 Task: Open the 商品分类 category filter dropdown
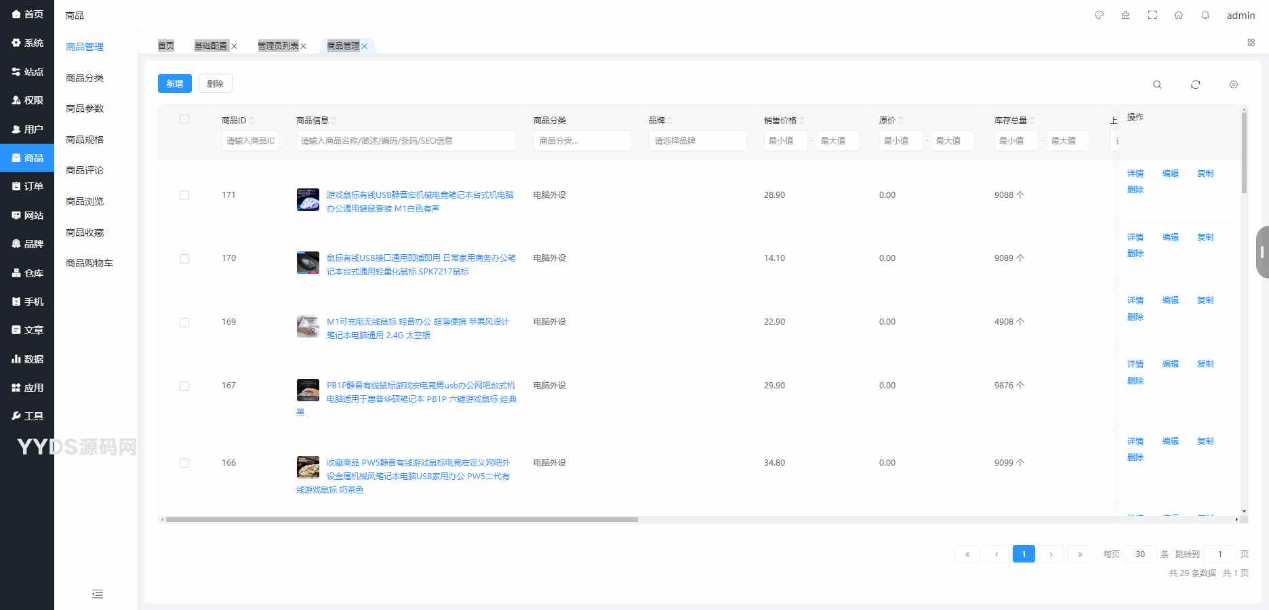[582, 141]
